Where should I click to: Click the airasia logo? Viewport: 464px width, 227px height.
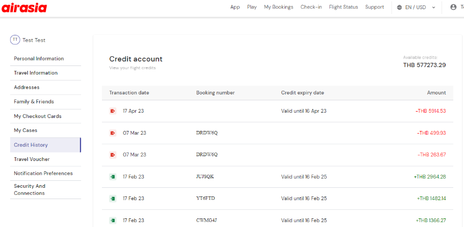pyautogui.click(x=24, y=7)
